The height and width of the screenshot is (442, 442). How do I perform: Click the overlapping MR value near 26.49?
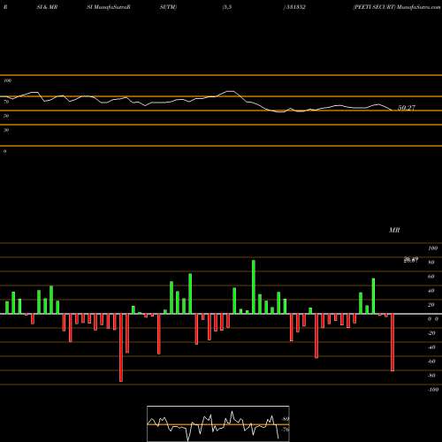[411, 260]
